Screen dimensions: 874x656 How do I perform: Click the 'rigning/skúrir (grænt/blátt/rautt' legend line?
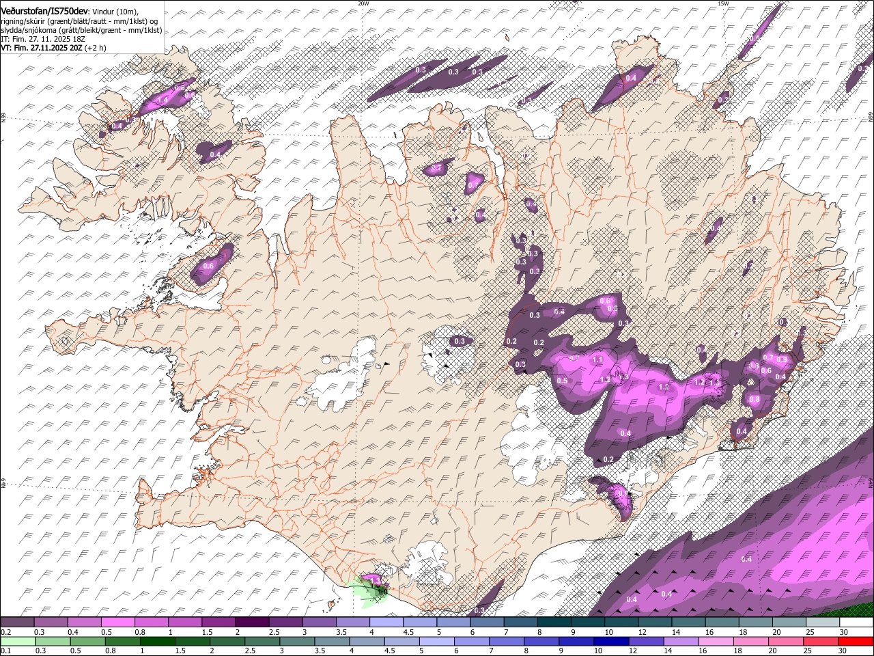point(81,21)
